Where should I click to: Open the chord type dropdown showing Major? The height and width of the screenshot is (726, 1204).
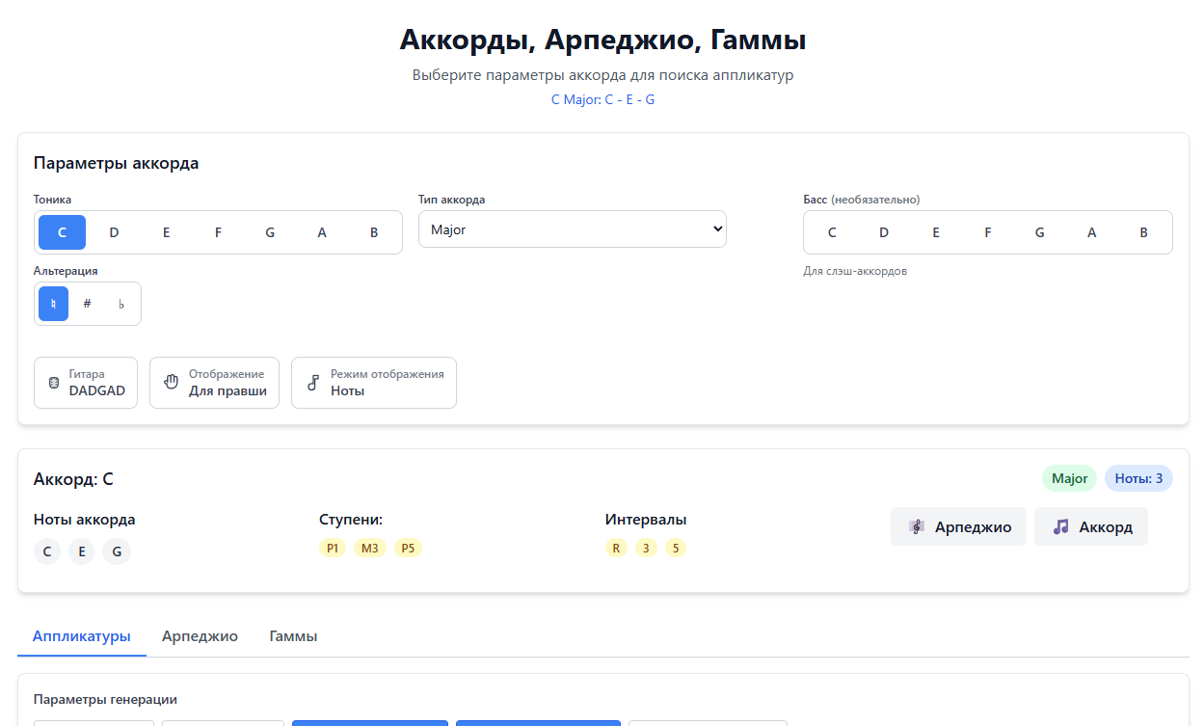572,229
